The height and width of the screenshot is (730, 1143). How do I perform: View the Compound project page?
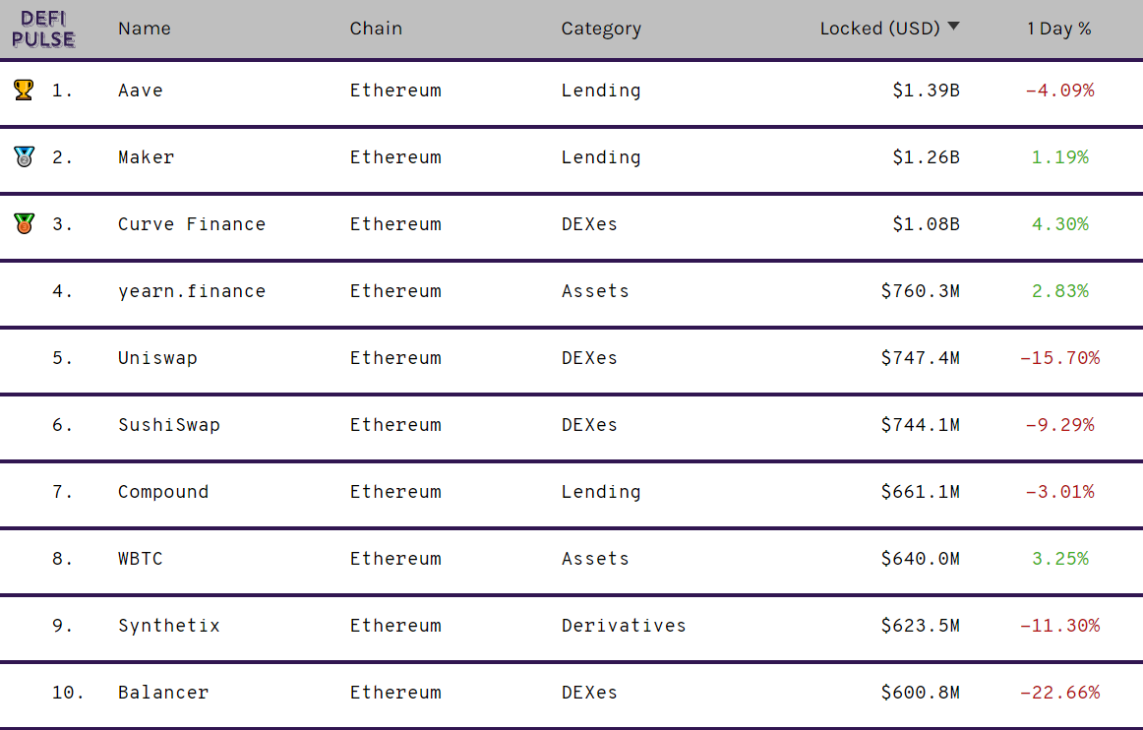coord(163,492)
